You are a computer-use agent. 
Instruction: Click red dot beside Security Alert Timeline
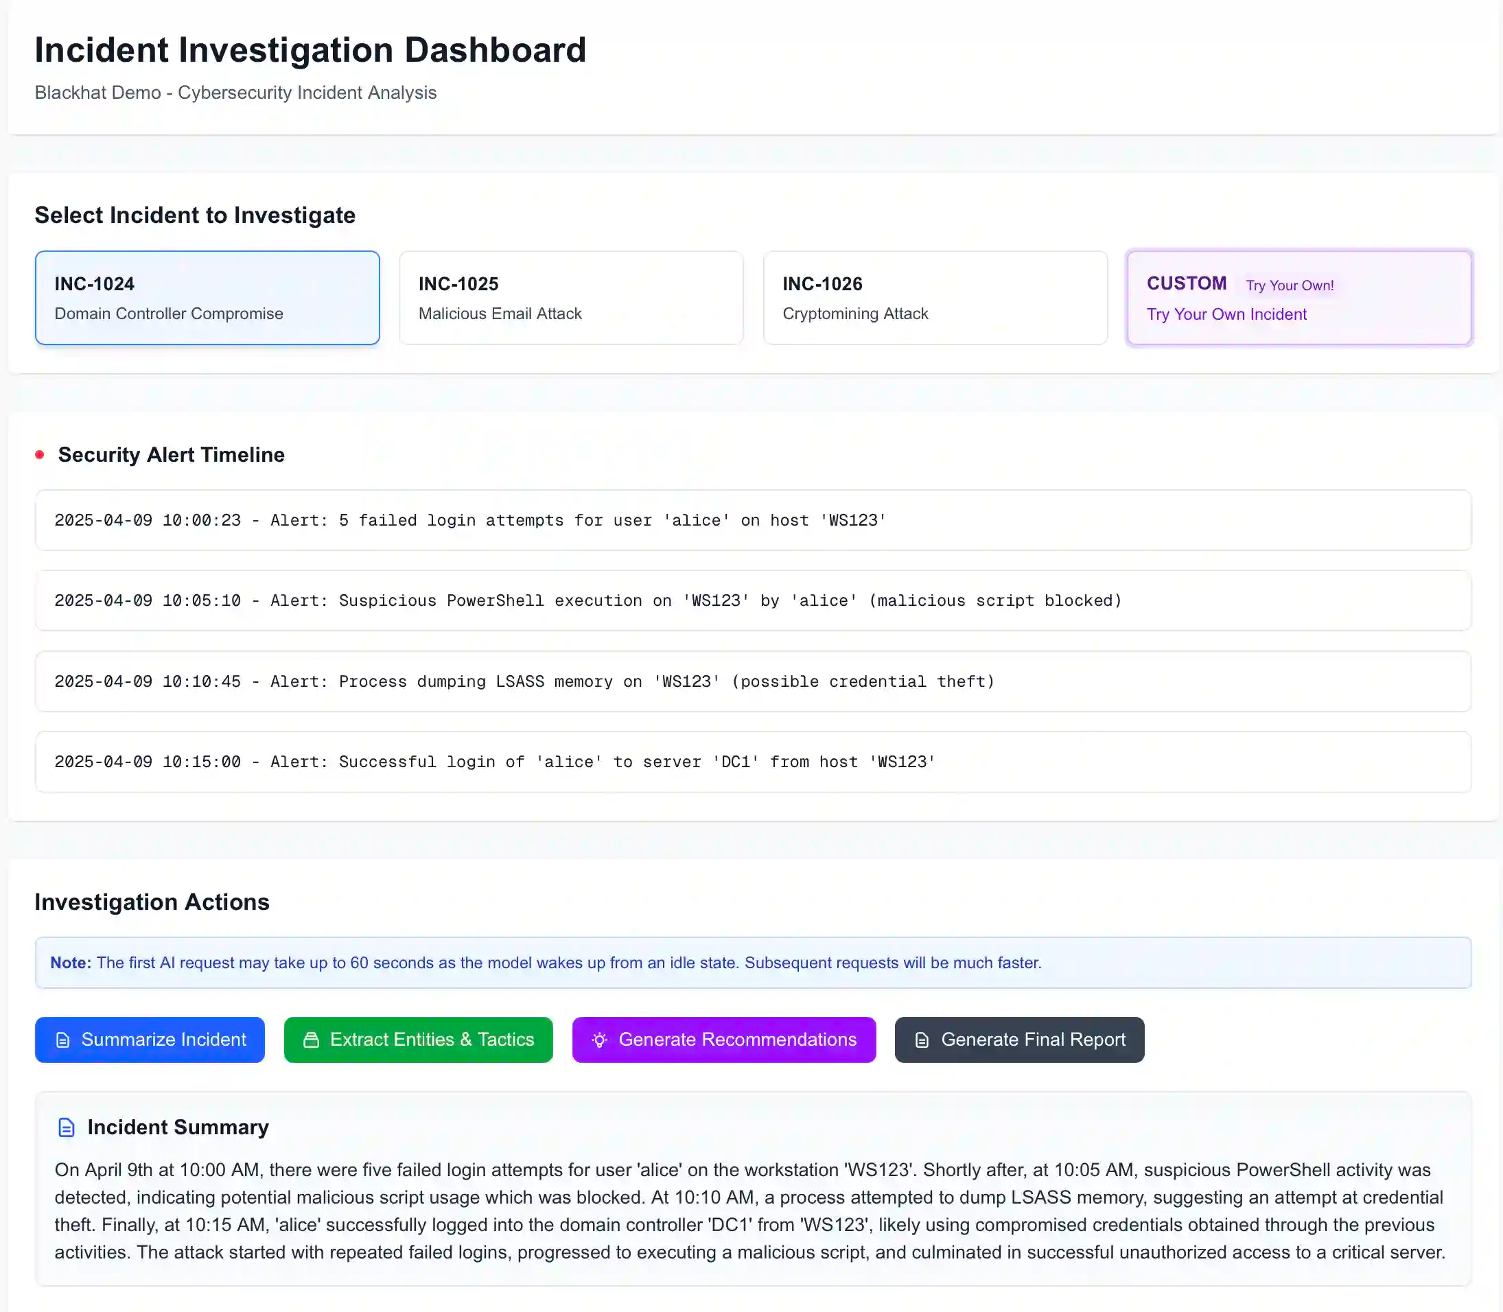(40, 455)
